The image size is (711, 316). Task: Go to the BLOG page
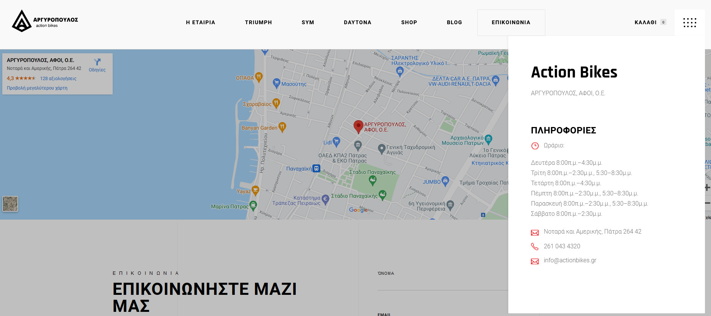[x=455, y=22]
